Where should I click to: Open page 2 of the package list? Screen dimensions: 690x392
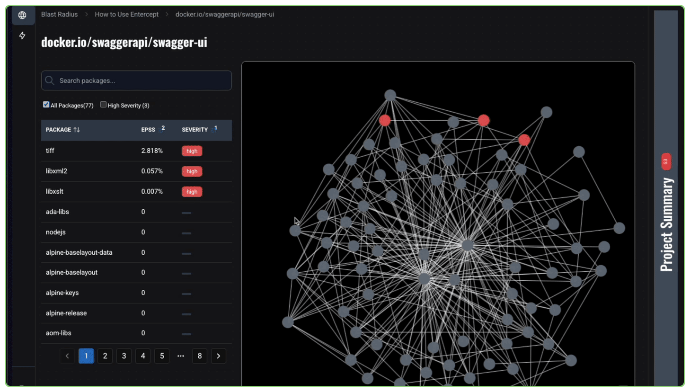(105, 356)
